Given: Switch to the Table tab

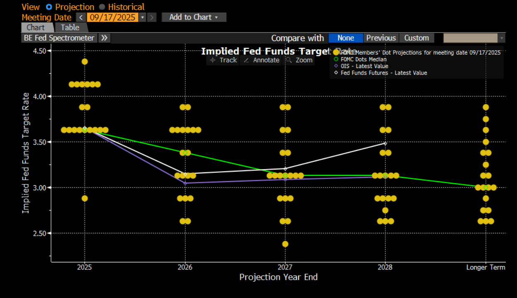Looking at the screenshot, I should 70,27.
